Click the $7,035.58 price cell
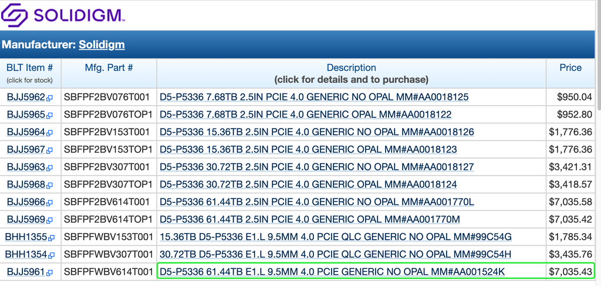Screen dimensions: 601x286 (570, 203)
